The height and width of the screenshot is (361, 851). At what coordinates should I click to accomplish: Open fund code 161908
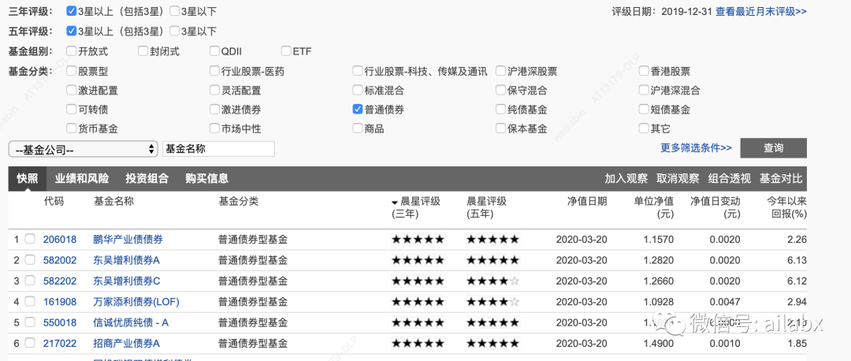click(x=60, y=302)
